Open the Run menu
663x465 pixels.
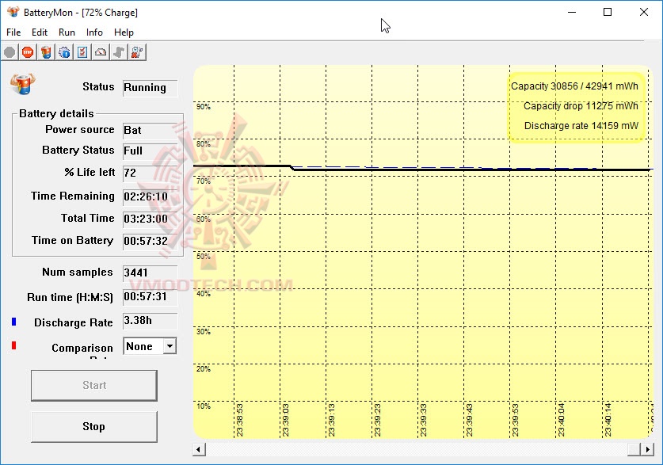point(67,32)
